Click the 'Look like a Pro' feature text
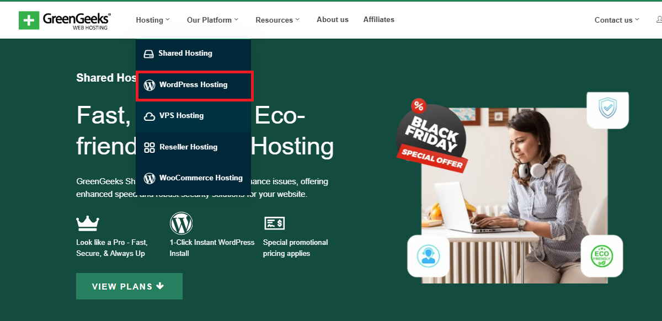 (x=112, y=248)
